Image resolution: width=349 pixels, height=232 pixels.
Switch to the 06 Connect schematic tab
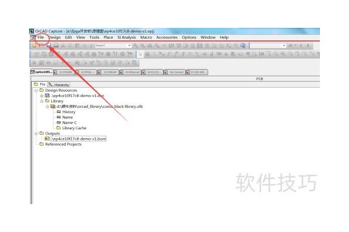click(x=174, y=72)
